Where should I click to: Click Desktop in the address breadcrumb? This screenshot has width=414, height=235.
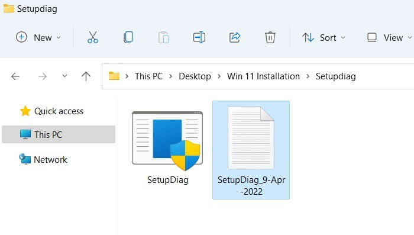[195, 76]
